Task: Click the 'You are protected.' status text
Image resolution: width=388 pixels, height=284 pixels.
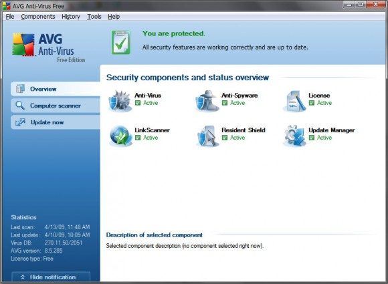Action: tap(174, 33)
